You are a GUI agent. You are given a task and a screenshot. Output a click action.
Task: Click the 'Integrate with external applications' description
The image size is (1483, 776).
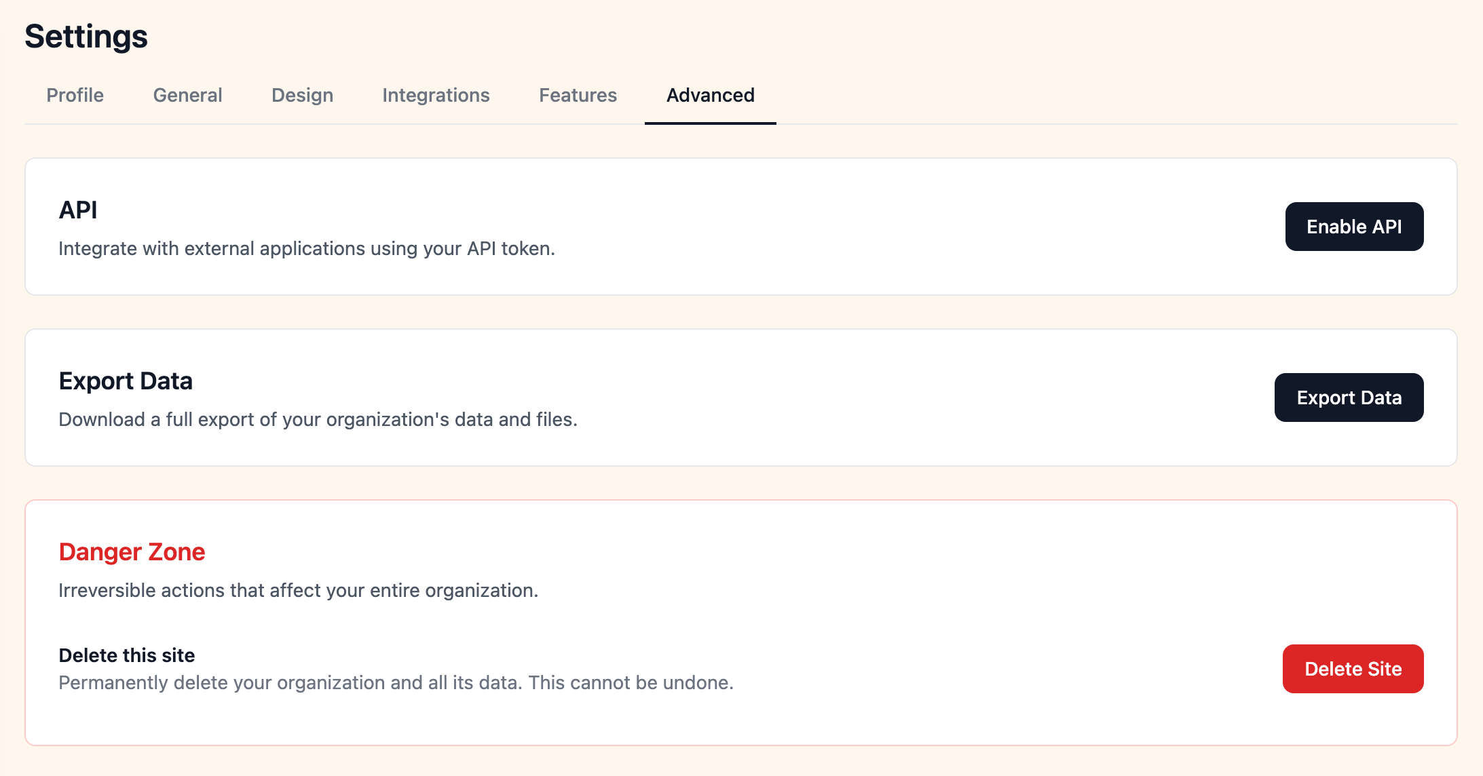tap(307, 249)
